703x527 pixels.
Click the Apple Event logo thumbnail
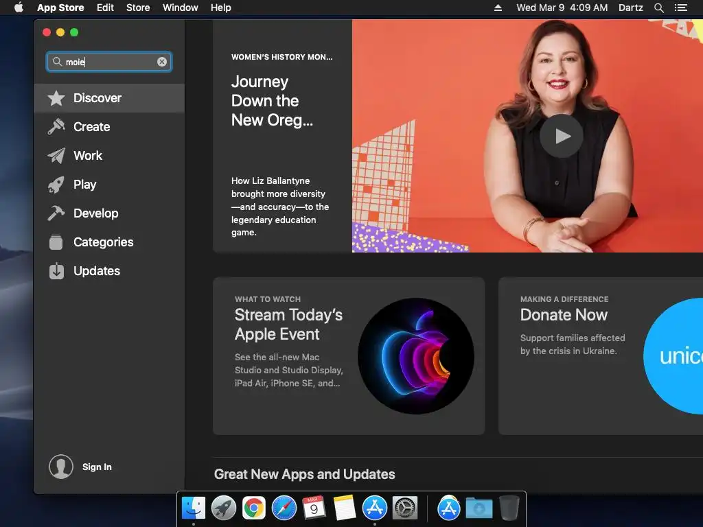[x=416, y=356]
